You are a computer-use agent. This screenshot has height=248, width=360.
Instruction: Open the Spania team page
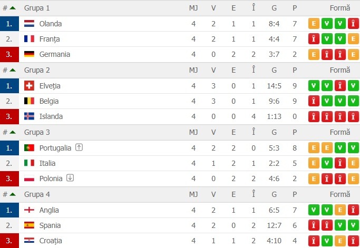pyautogui.click(x=50, y=225)
